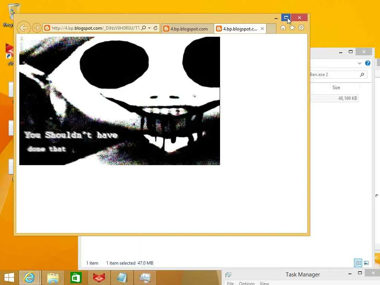Screen dimensions: 380x285
Task: Maximize the File Explorer window
Action: pos(350,52)
